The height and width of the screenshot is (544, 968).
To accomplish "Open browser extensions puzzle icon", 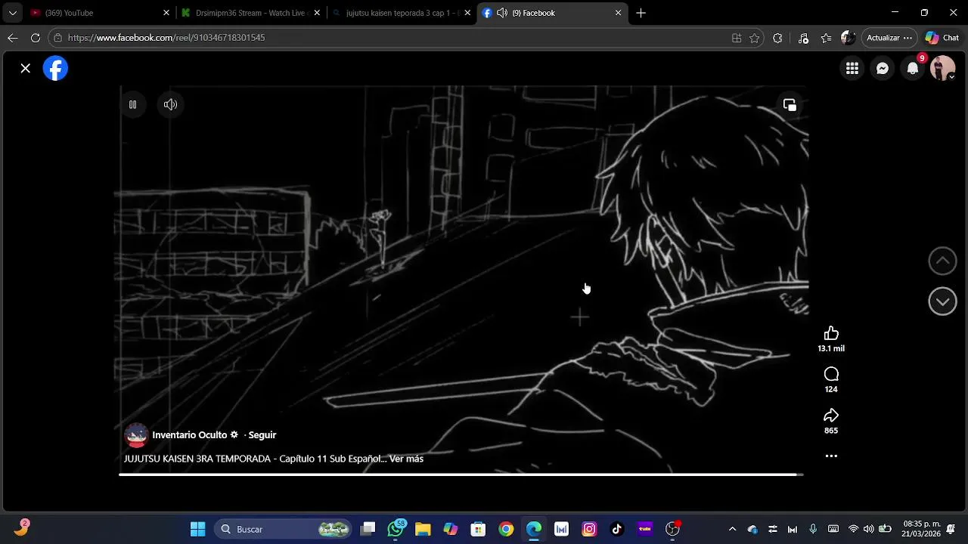I will (777, 38).
